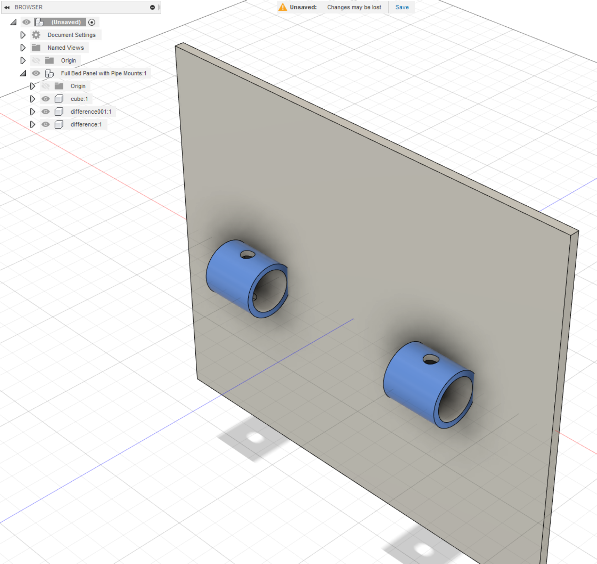
Task: Expand the top-level Origin node
Action: 23,60
